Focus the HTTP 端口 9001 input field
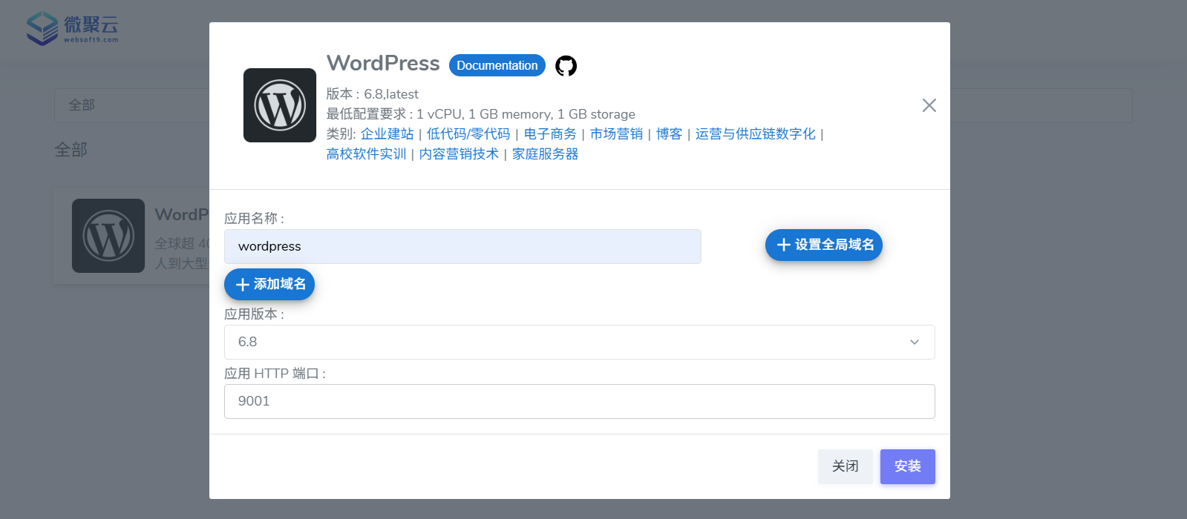The width and height of the screenshot is (1187, 519). [x=579, y=401]
